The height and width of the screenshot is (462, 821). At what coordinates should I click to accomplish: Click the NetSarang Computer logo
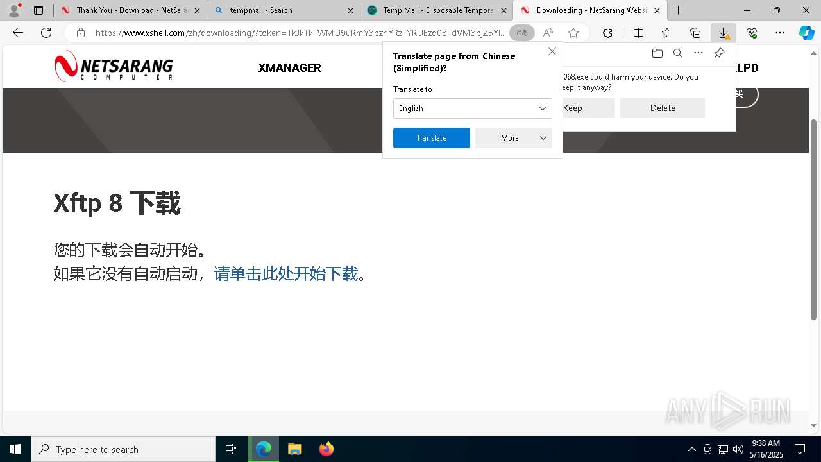coord(114,67)
